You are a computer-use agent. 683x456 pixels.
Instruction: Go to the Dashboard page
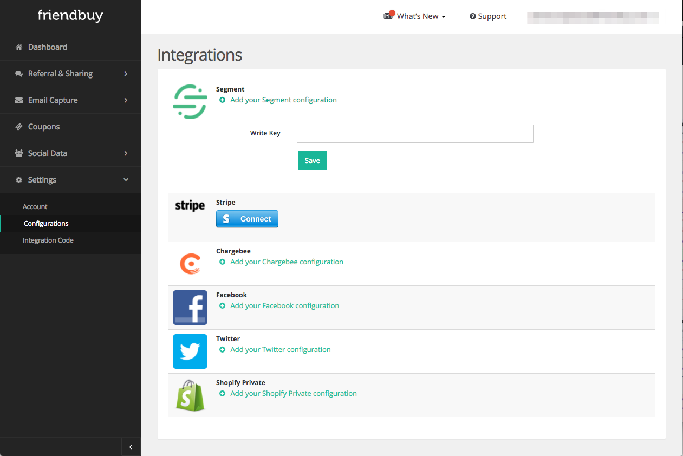pos(48,47)
